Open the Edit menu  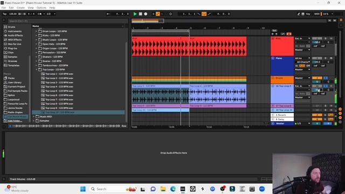[11, 8]
